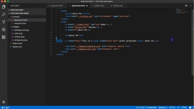Screen dimensions: 194x109
Task: Click the cast.png image file icon
Action: coord(12,33)
